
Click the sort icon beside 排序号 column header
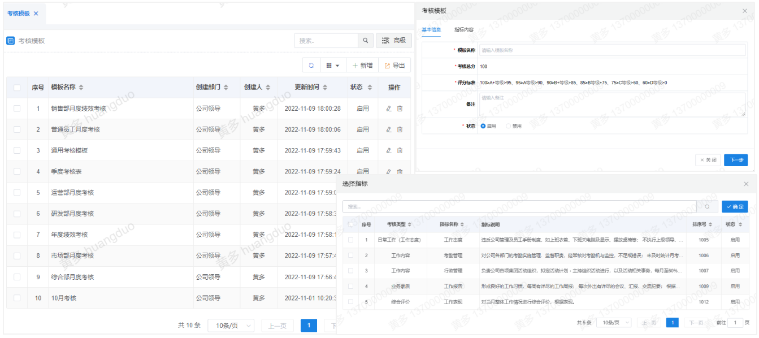pyautogui.click(x=710, y=224)
